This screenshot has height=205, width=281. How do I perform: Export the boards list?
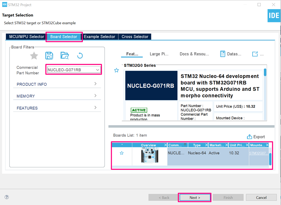tap(256, 137)
